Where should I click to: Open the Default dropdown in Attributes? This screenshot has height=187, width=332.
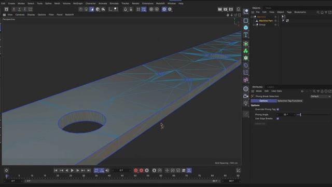tap(321, 97)
